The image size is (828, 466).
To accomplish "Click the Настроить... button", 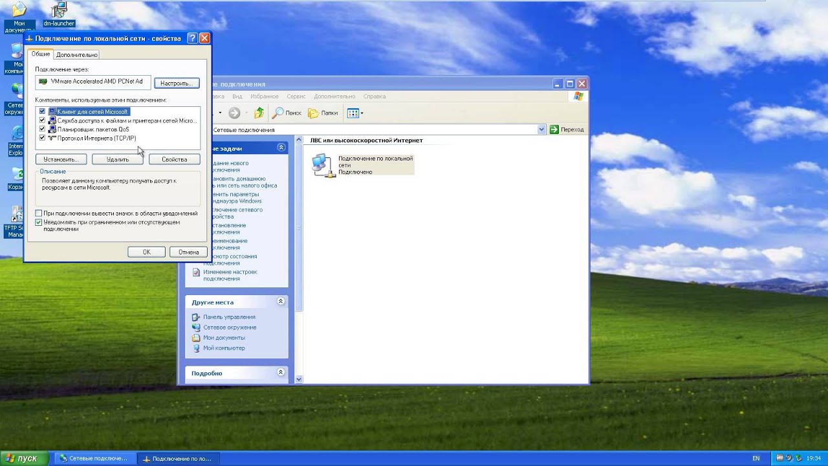I will pos(177,83).
